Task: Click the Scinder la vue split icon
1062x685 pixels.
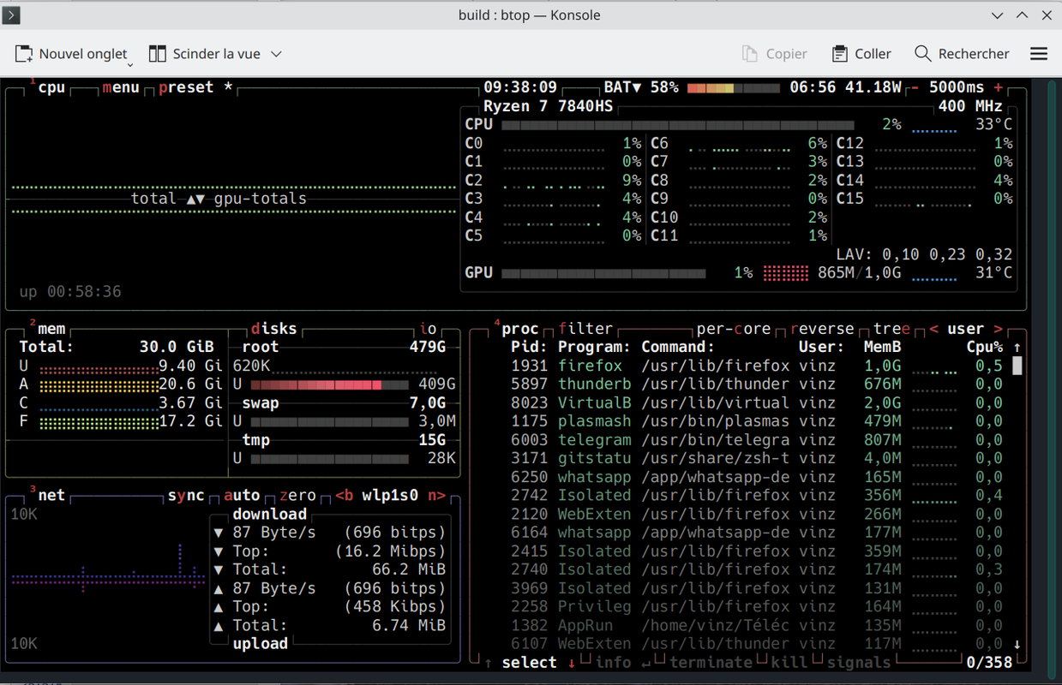Action: click(157, 54)
